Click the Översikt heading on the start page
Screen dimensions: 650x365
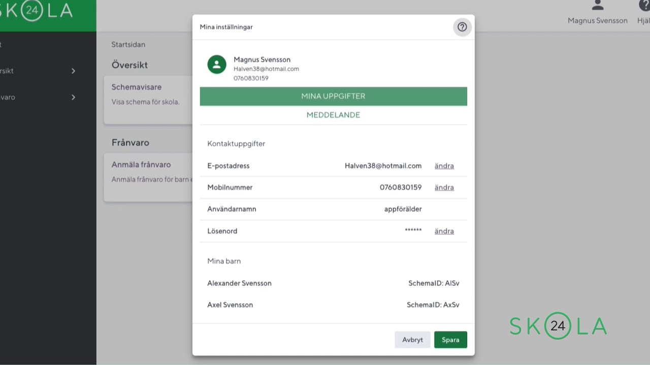(x=129, y=65)
